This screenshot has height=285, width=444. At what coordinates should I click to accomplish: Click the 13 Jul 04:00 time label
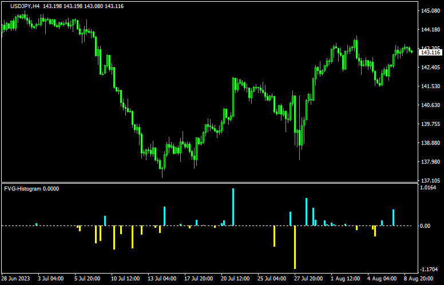[x=162, y=279]
